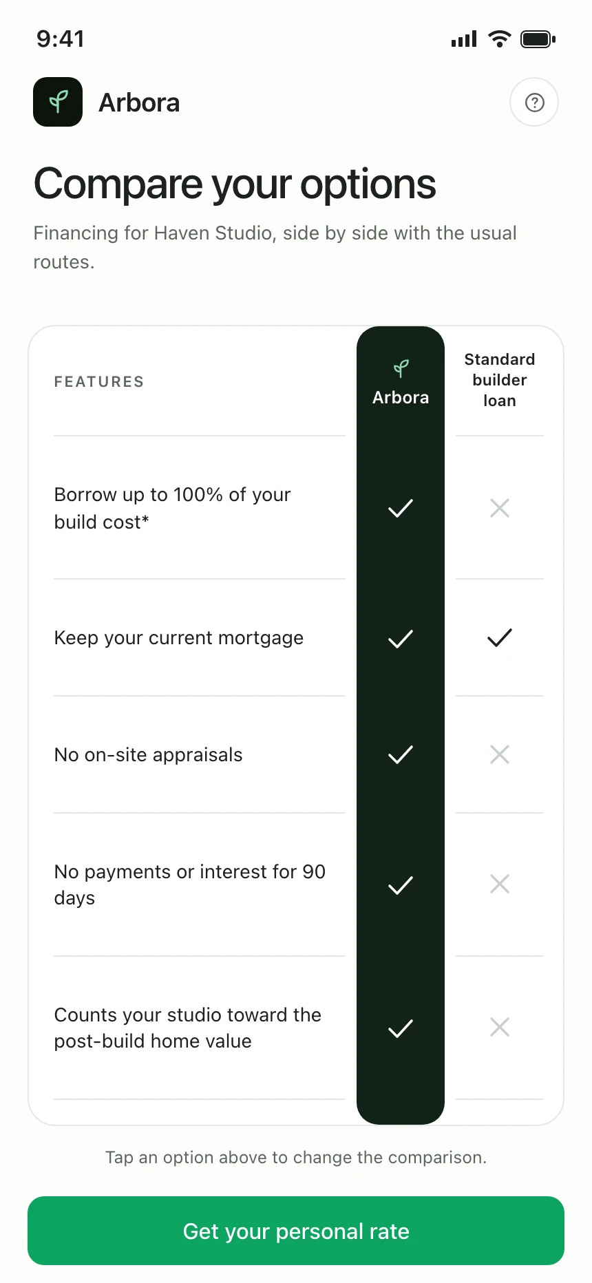This screenshot has height=1283, width=592.
Task: Click Arbora checkmark for no on-site appraisals
Action: (401, 754)
